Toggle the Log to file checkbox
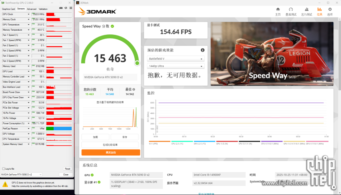Screen dimensions: 341x195 3,169
